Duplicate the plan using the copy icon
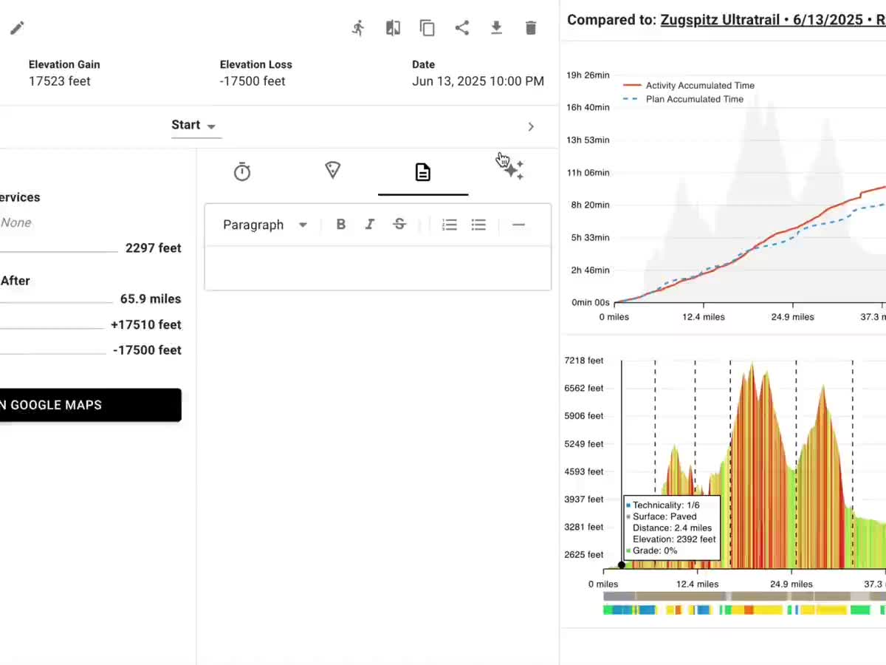886x665 pixels. point(427,27)
